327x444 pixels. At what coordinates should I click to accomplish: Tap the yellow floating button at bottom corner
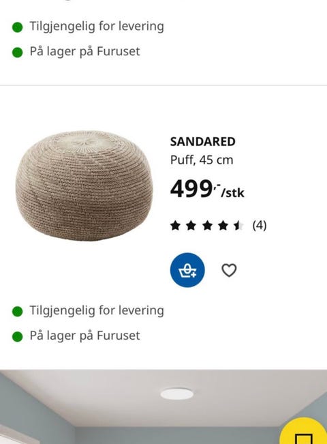(x=305, y=431)
